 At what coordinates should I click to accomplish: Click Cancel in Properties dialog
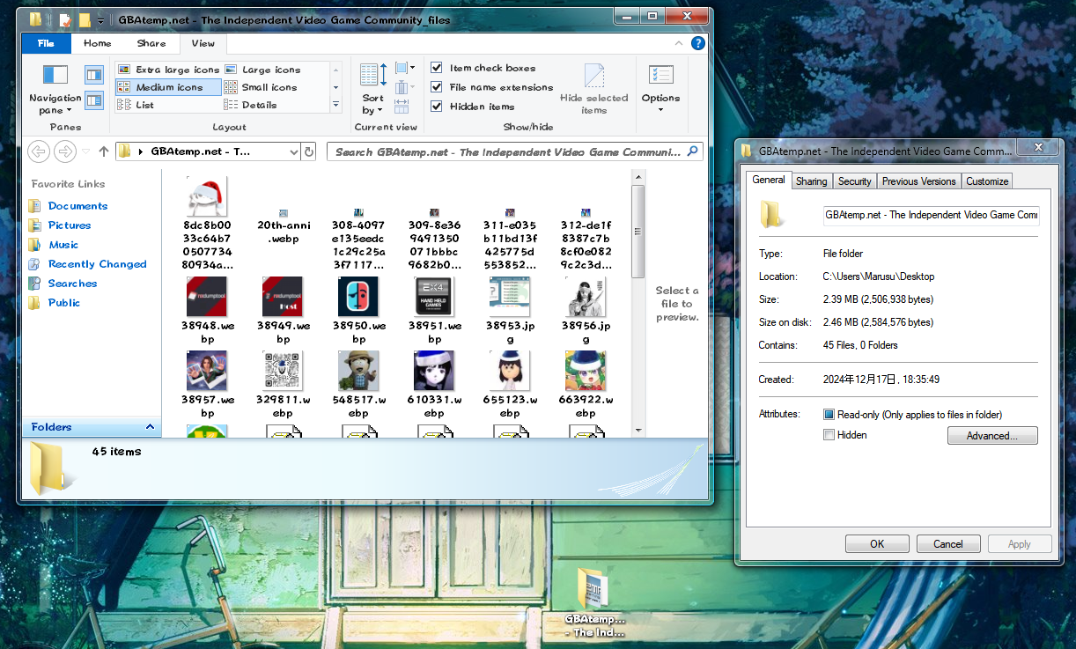pyautogui.click(x=948, y=544)
